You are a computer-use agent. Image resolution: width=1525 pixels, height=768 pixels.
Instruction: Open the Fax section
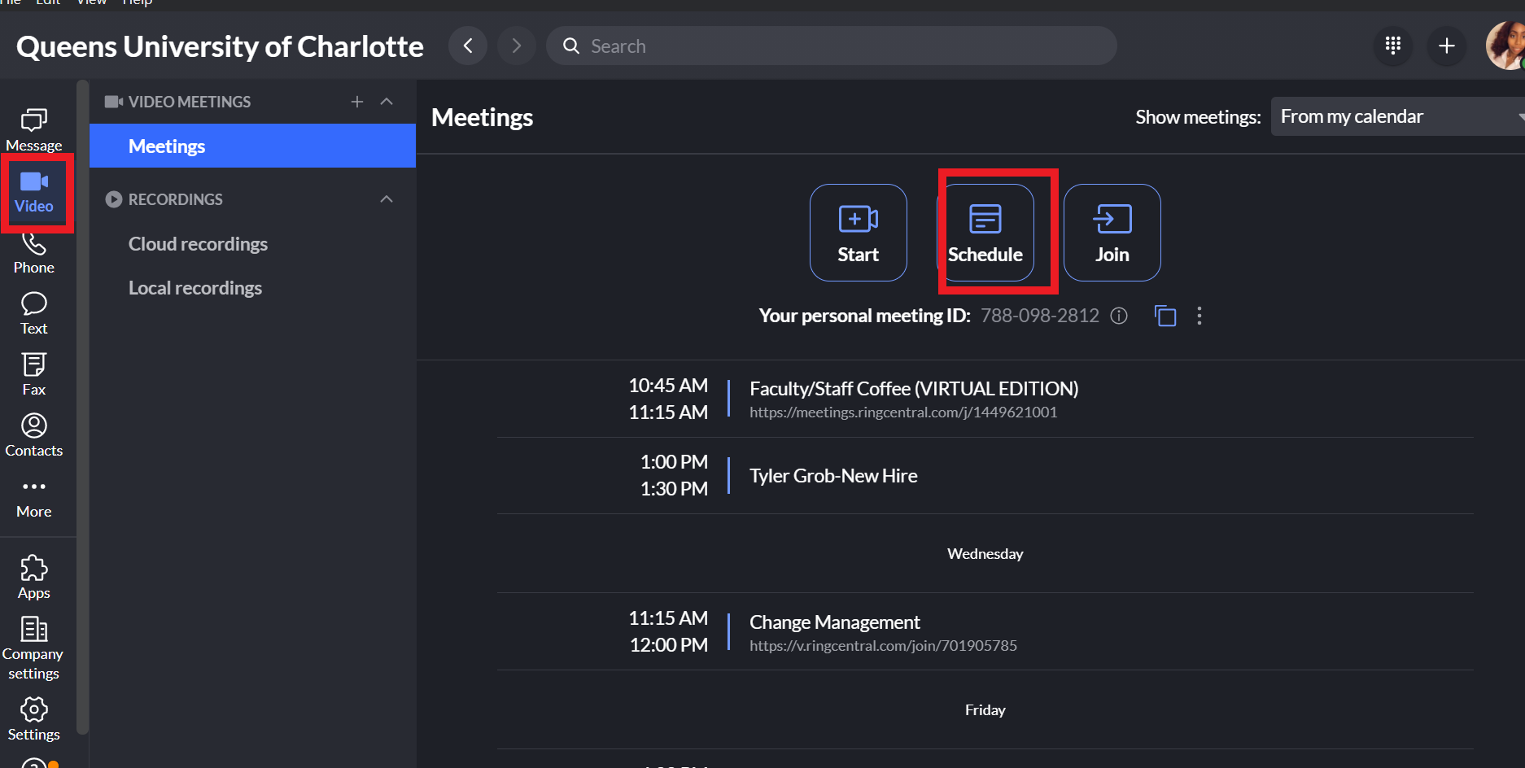pos(34,375)
